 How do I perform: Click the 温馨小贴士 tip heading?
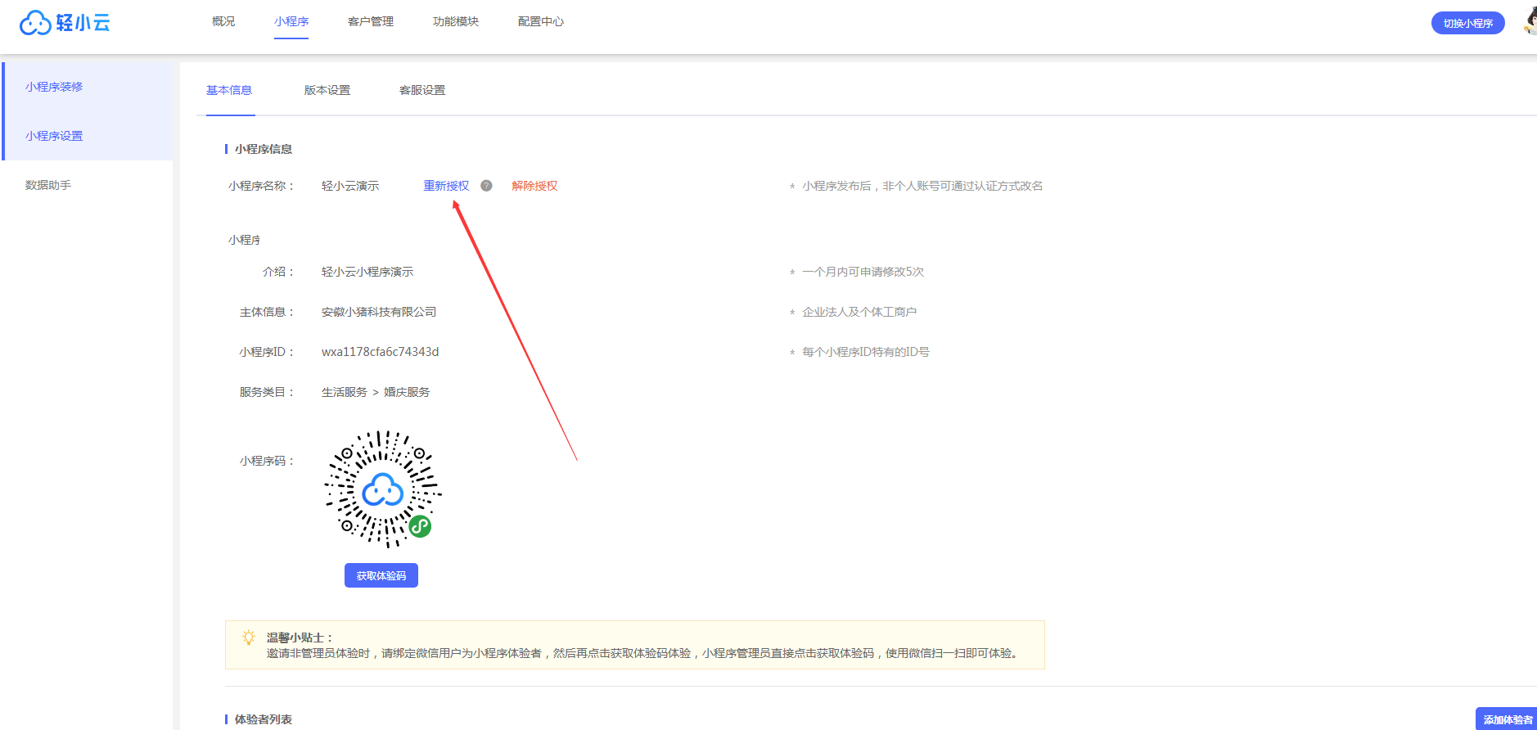click(300, 638)
